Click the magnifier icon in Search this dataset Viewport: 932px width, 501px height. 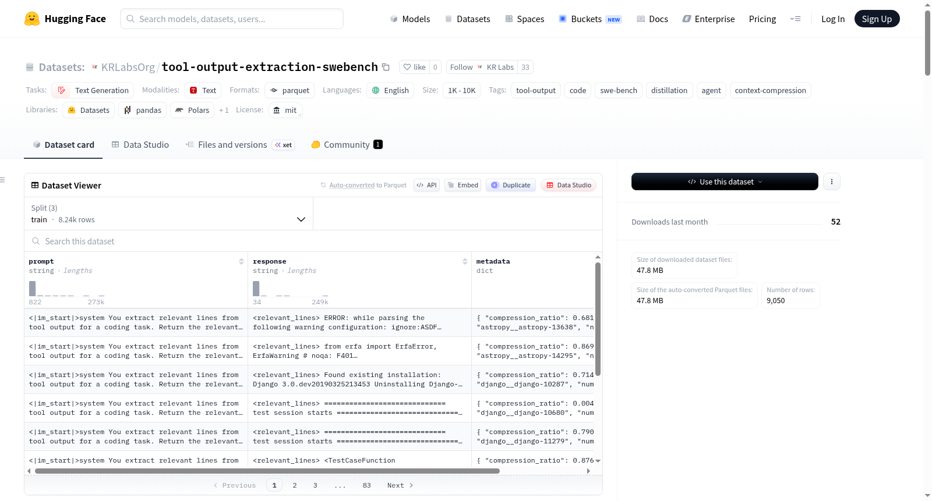pos(36,241)
